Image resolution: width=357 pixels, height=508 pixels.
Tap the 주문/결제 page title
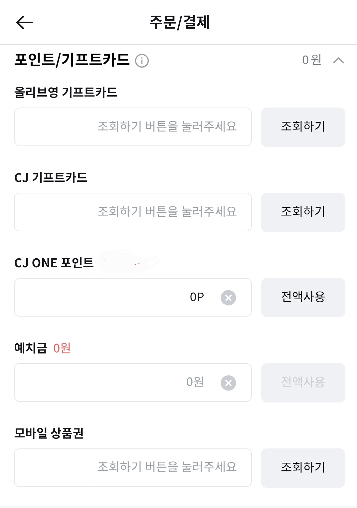point(179,23)
